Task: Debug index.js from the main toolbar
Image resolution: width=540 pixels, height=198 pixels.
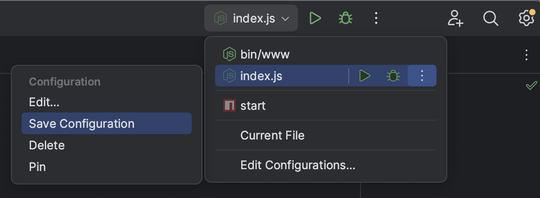Action: coord(345,18)
